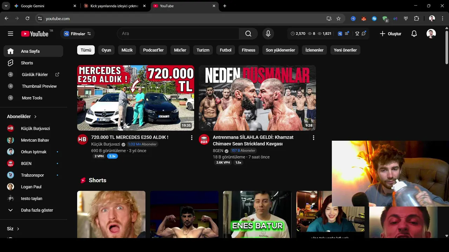The image size is (449, 252).
Task: Click the YouTube Ara search field
Action: [178, 34]
